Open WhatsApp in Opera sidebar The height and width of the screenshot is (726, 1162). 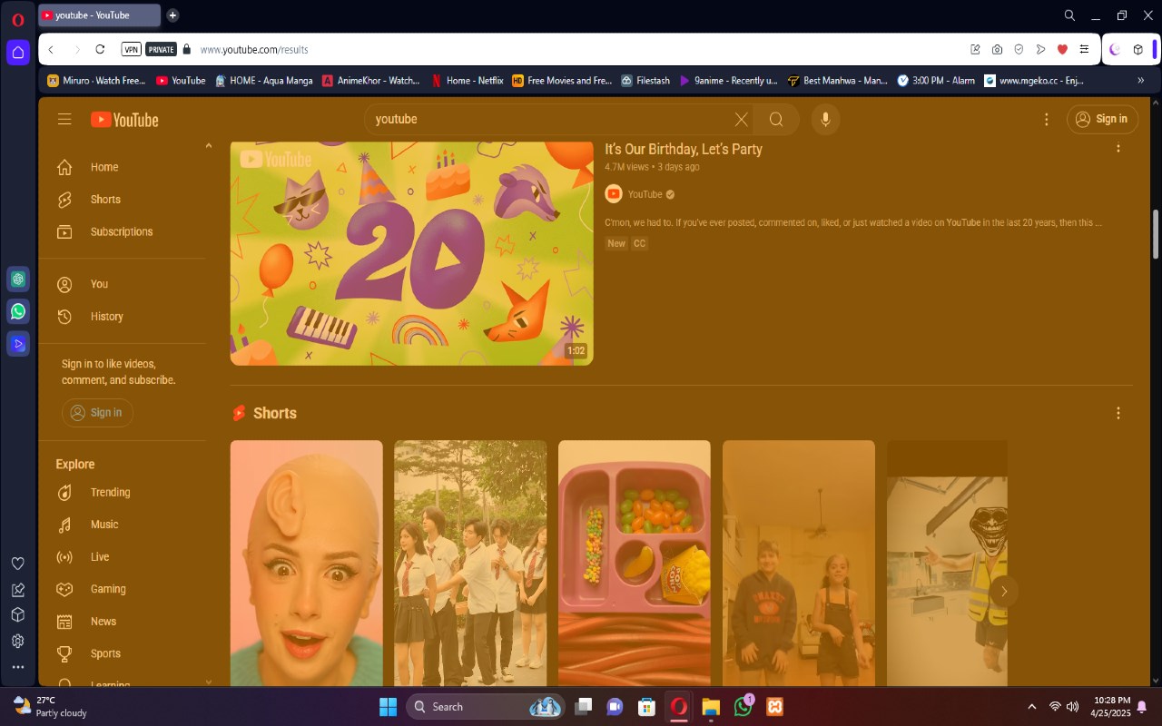[x=18, y=311]
